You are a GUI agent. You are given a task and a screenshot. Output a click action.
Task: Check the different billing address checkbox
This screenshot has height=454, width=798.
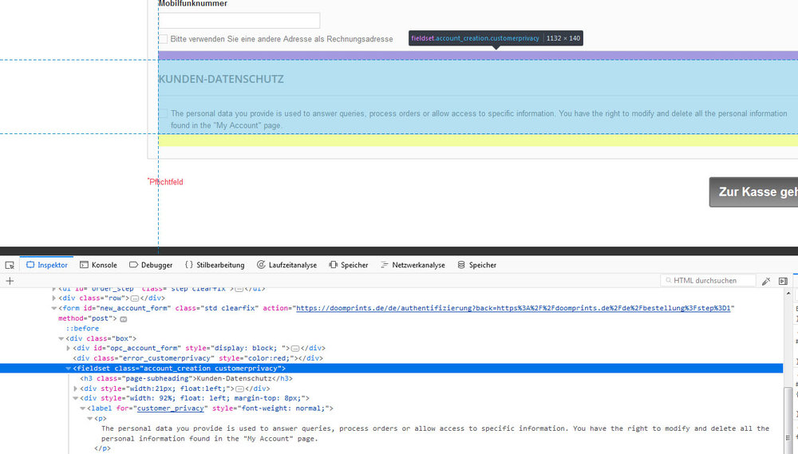click(x=164, y=39)
